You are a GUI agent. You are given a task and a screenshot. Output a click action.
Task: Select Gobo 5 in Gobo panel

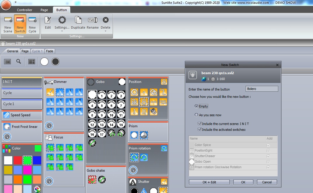click(102, 104)
